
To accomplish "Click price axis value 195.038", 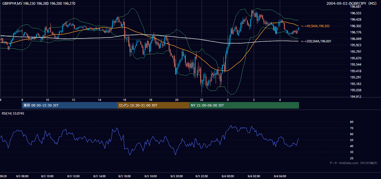I will 356,90.
